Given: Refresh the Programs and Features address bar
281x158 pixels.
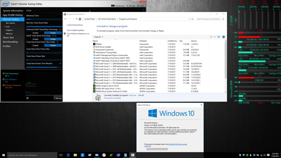Looking at the screenshot, I should coord(192,19).
